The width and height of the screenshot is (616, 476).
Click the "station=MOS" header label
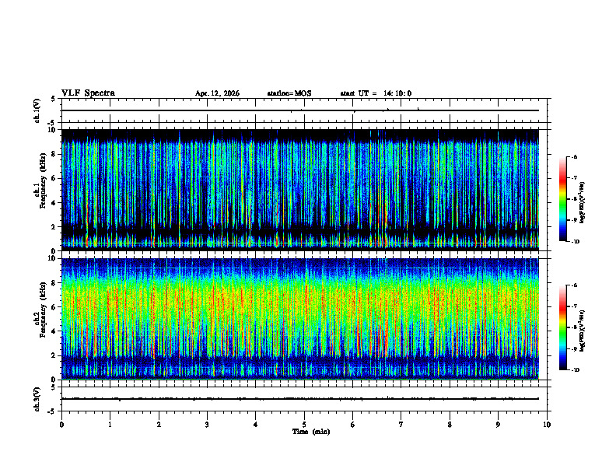[289, 93]
